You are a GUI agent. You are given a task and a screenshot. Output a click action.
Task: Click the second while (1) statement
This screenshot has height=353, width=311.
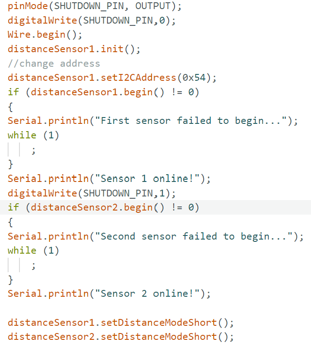(33, 250)
